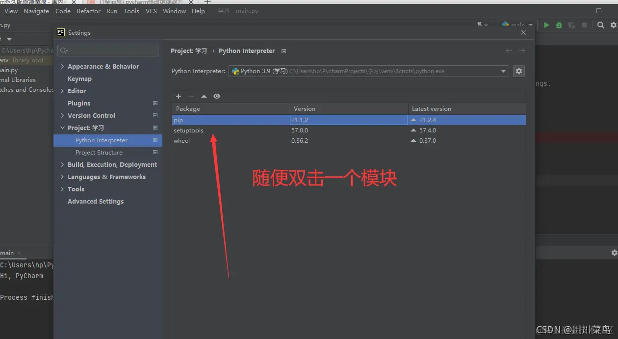
Task: Toggle early release versions with the eye icon
Action: point(216,96)
